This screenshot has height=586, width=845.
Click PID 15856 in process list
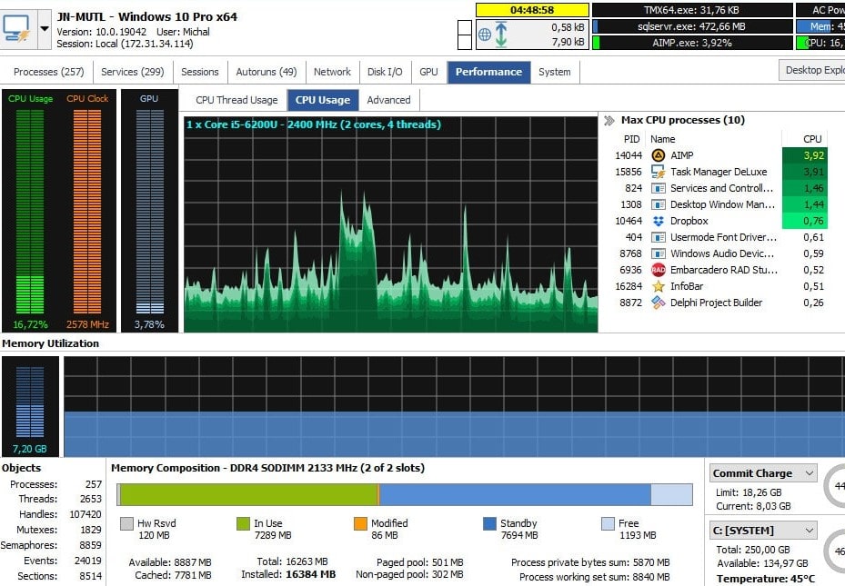pos(629,173)
